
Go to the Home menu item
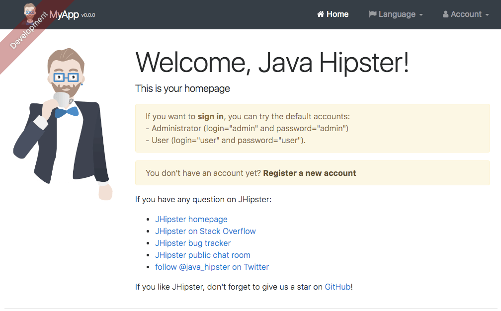click(x=337, y=14)
